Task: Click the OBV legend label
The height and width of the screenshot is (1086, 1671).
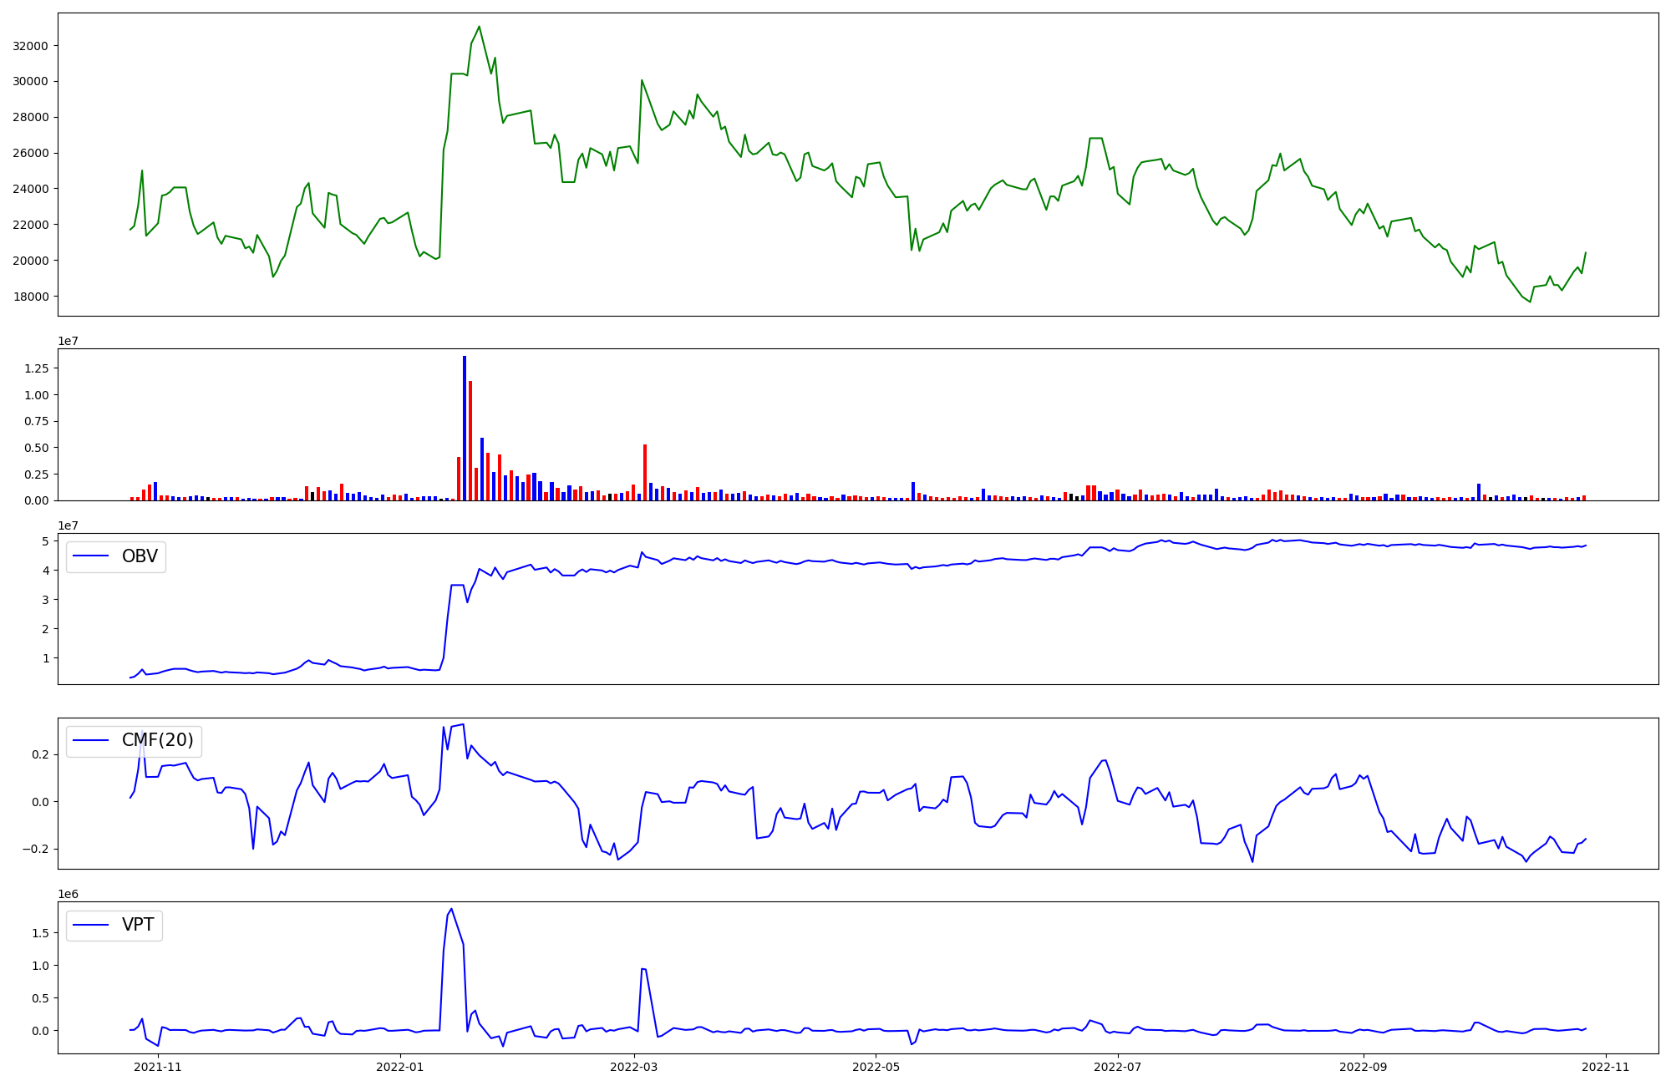Action: tap(139, 556)
